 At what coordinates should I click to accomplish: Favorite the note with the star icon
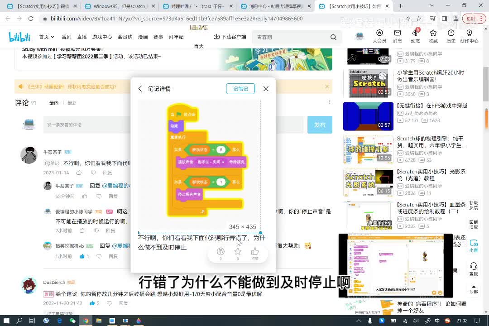pos(238,251)
